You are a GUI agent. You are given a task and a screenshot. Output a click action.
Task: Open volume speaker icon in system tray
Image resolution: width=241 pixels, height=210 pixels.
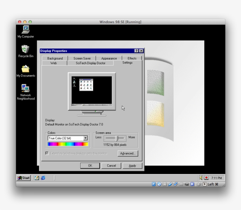(201, 178)
